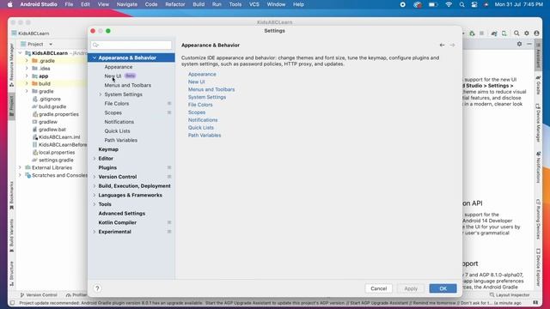The height and width of the screenshot is (309, 550).
Task: Focus the Settings search field
Action: pos(131,45)
